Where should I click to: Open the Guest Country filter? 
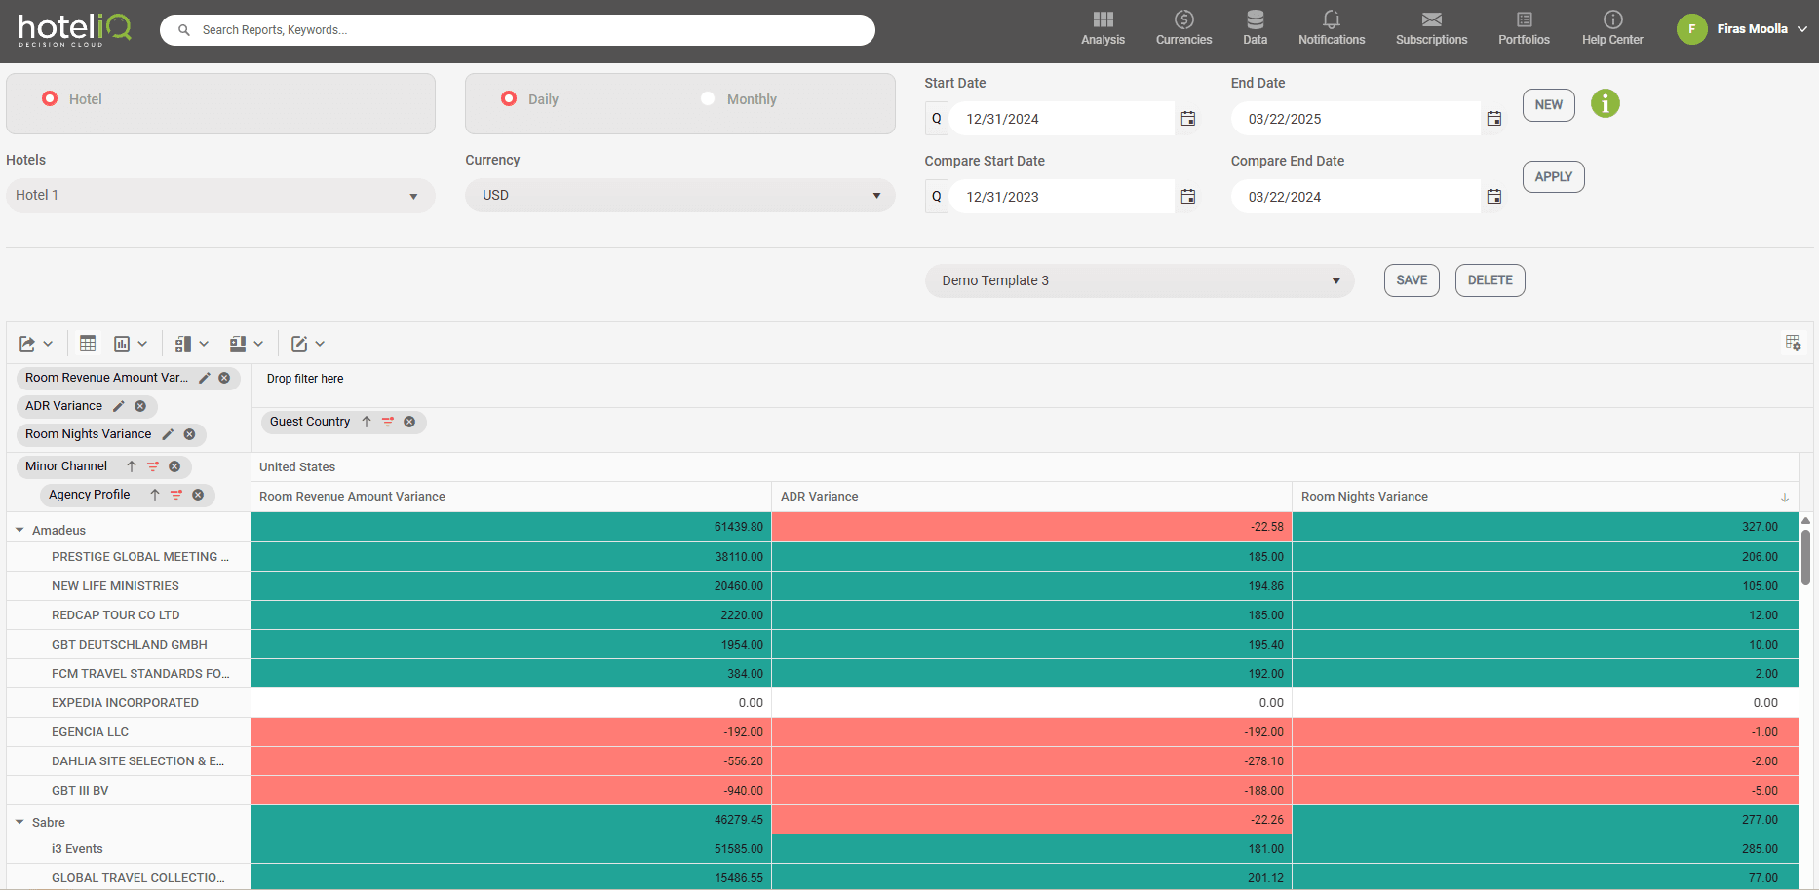point(388,422)
